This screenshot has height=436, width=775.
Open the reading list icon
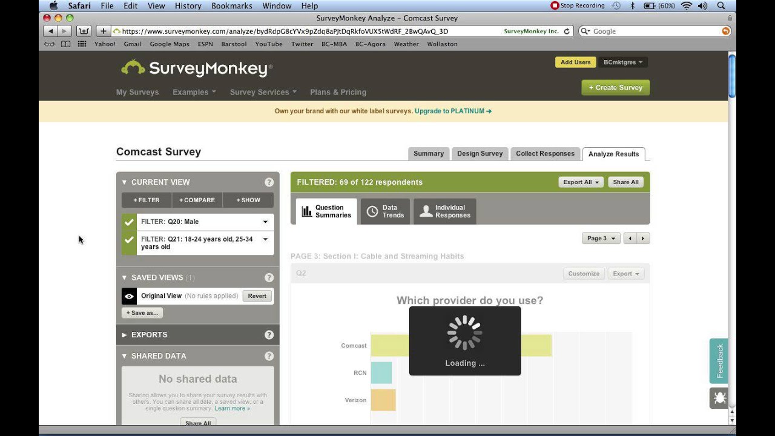[x=50, y=44]
